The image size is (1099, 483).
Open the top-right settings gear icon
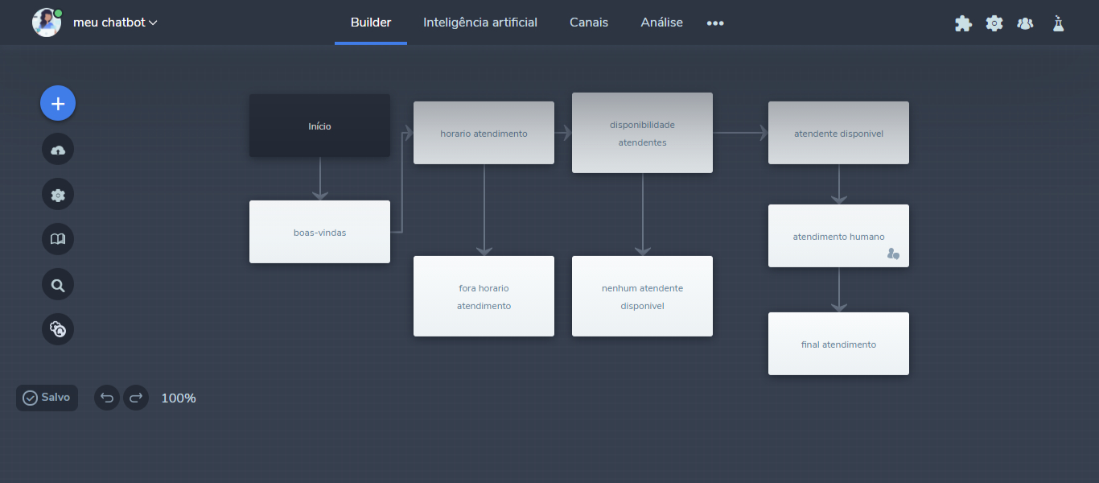[994, 23]
